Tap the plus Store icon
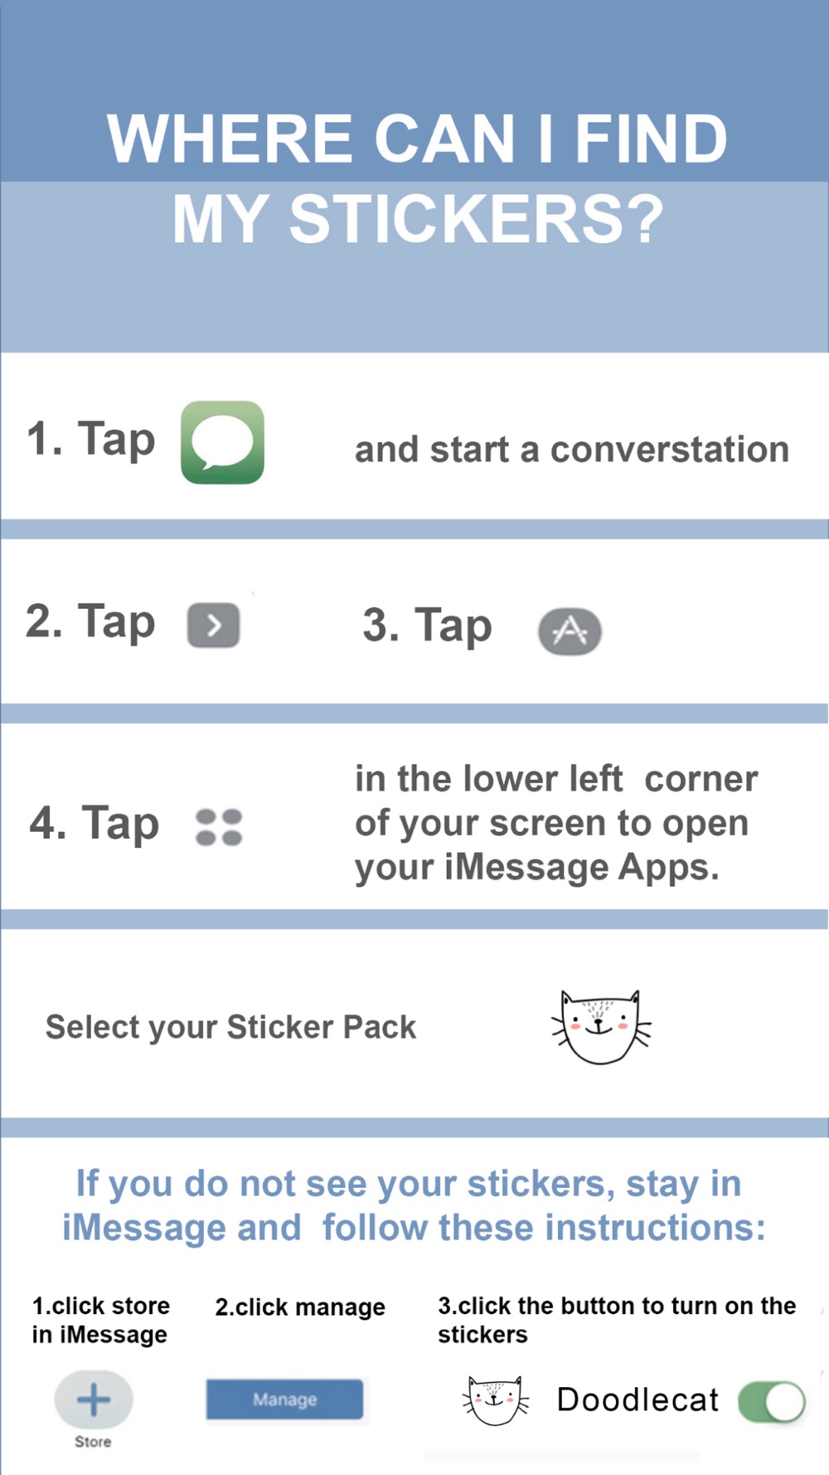829x1475 pixels. point(94,1400)
